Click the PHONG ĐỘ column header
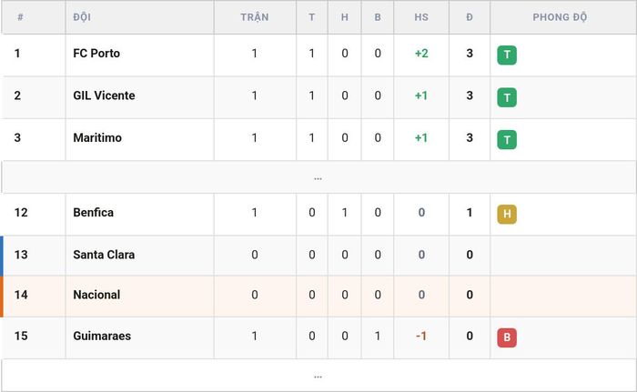The height and width of the screenshot is (392, 637). (x=560, y=17)
